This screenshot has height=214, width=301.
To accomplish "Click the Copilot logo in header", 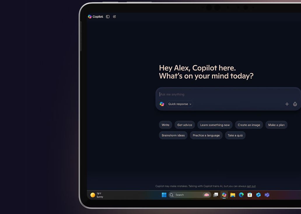I will [x=95, y=17].
